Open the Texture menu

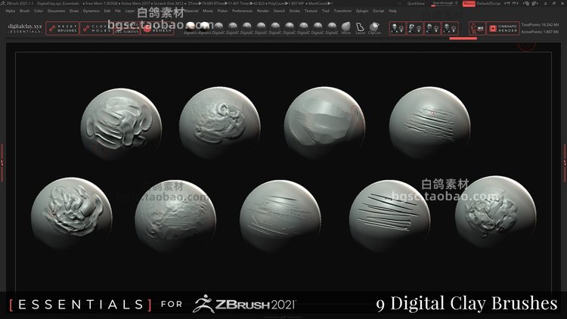click(x=311, y=11)
